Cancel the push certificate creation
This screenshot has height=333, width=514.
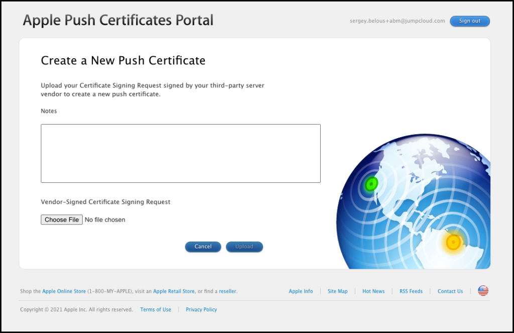point(203,247)
